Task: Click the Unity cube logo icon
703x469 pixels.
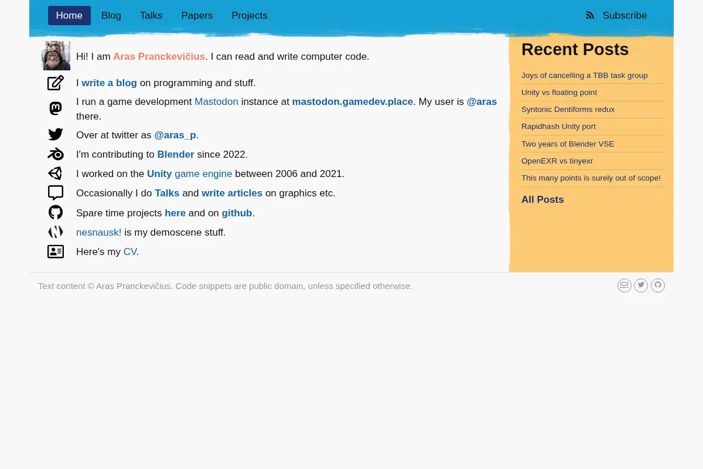Action: coord(56,174)
